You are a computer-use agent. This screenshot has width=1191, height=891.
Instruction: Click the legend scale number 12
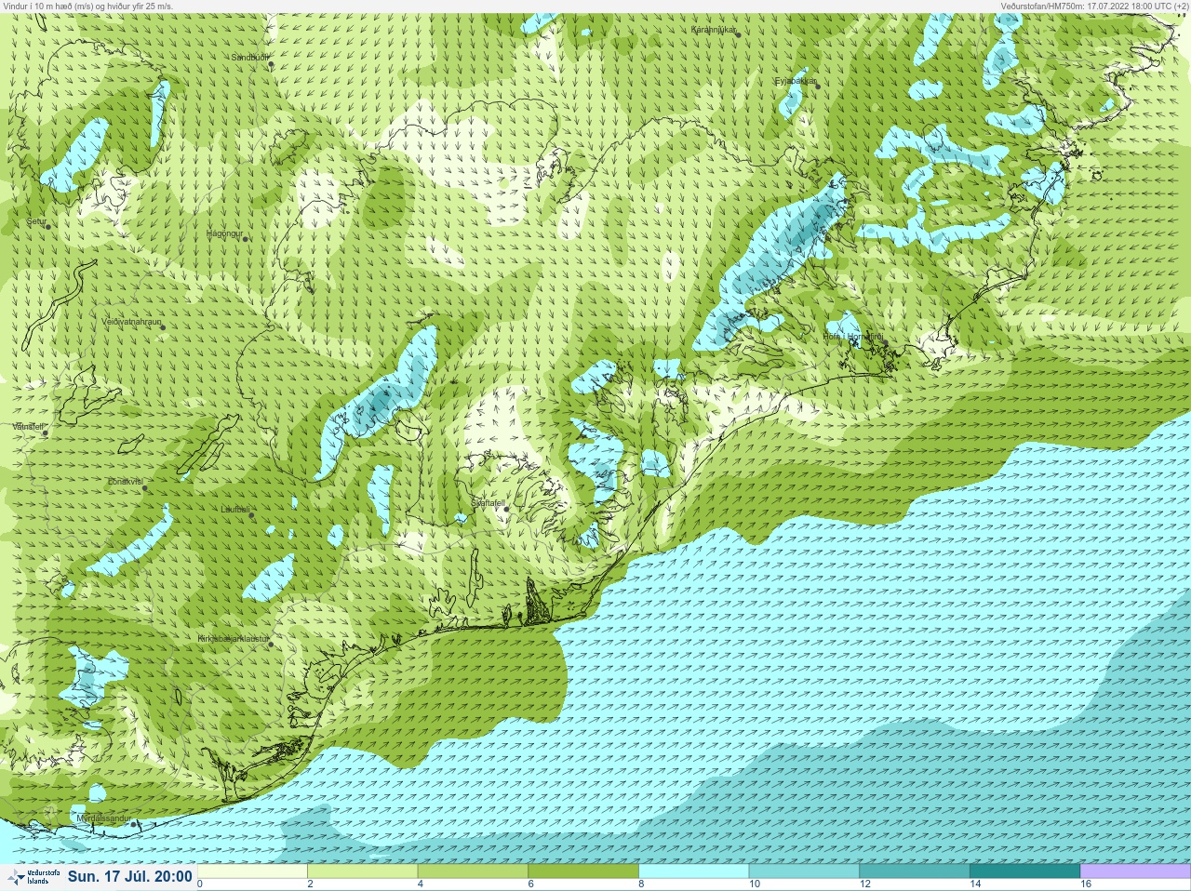[x=865, y=884]
